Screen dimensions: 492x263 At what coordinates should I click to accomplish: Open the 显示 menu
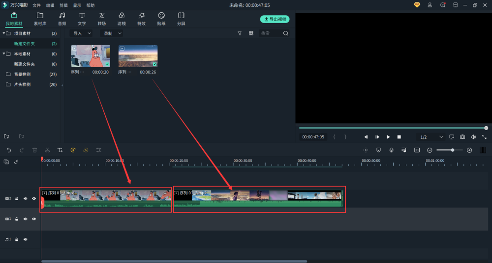(77, 5)
